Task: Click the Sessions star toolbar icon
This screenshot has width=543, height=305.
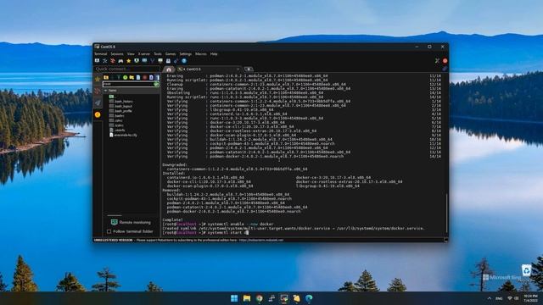Action: tap(128, 61)
